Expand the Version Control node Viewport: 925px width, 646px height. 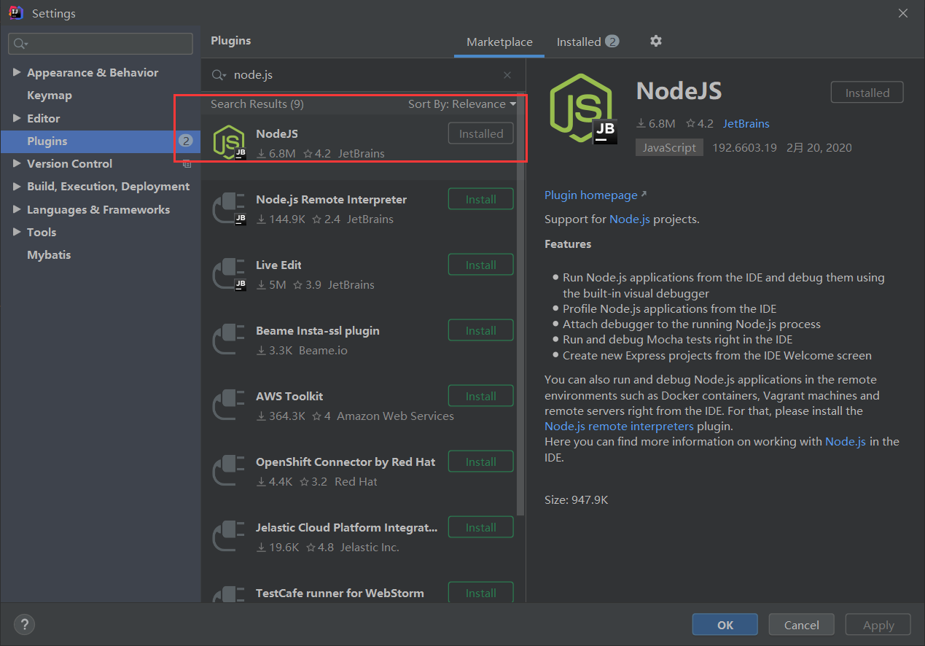click(x=17, y=163)
